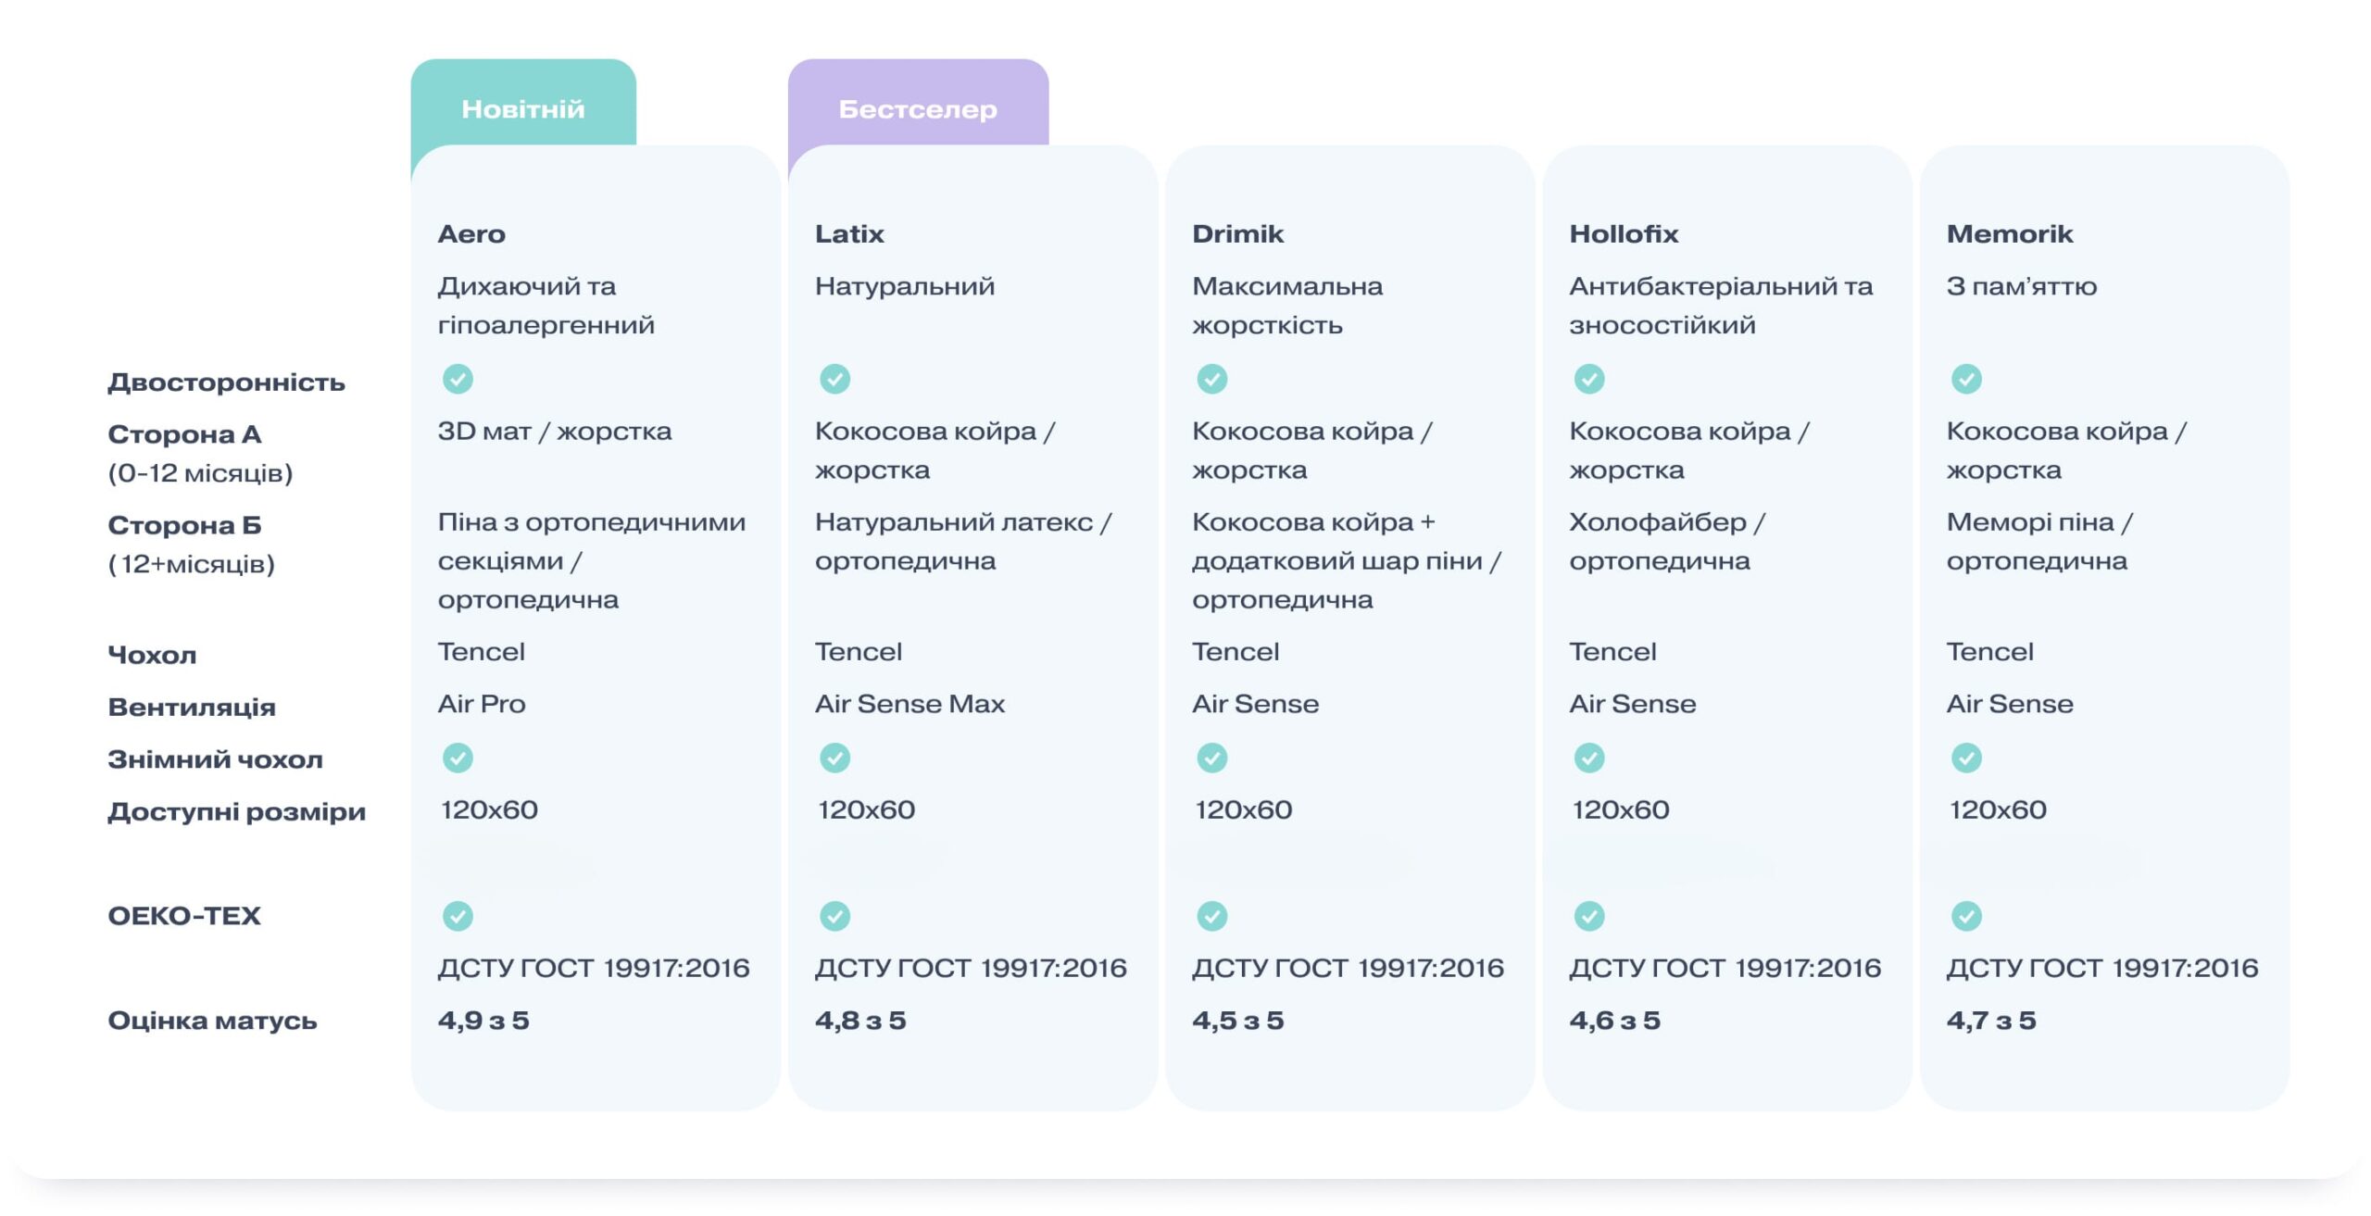Click the Drimik OEKO-TEX checkmark icon
This screenshot has width=2371, height=1216.
click(x=1211, y=916)
